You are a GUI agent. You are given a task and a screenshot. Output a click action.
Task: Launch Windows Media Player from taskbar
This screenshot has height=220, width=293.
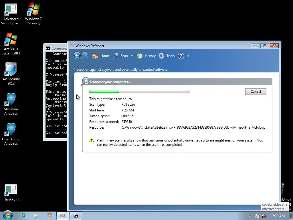tap(49, 216)
